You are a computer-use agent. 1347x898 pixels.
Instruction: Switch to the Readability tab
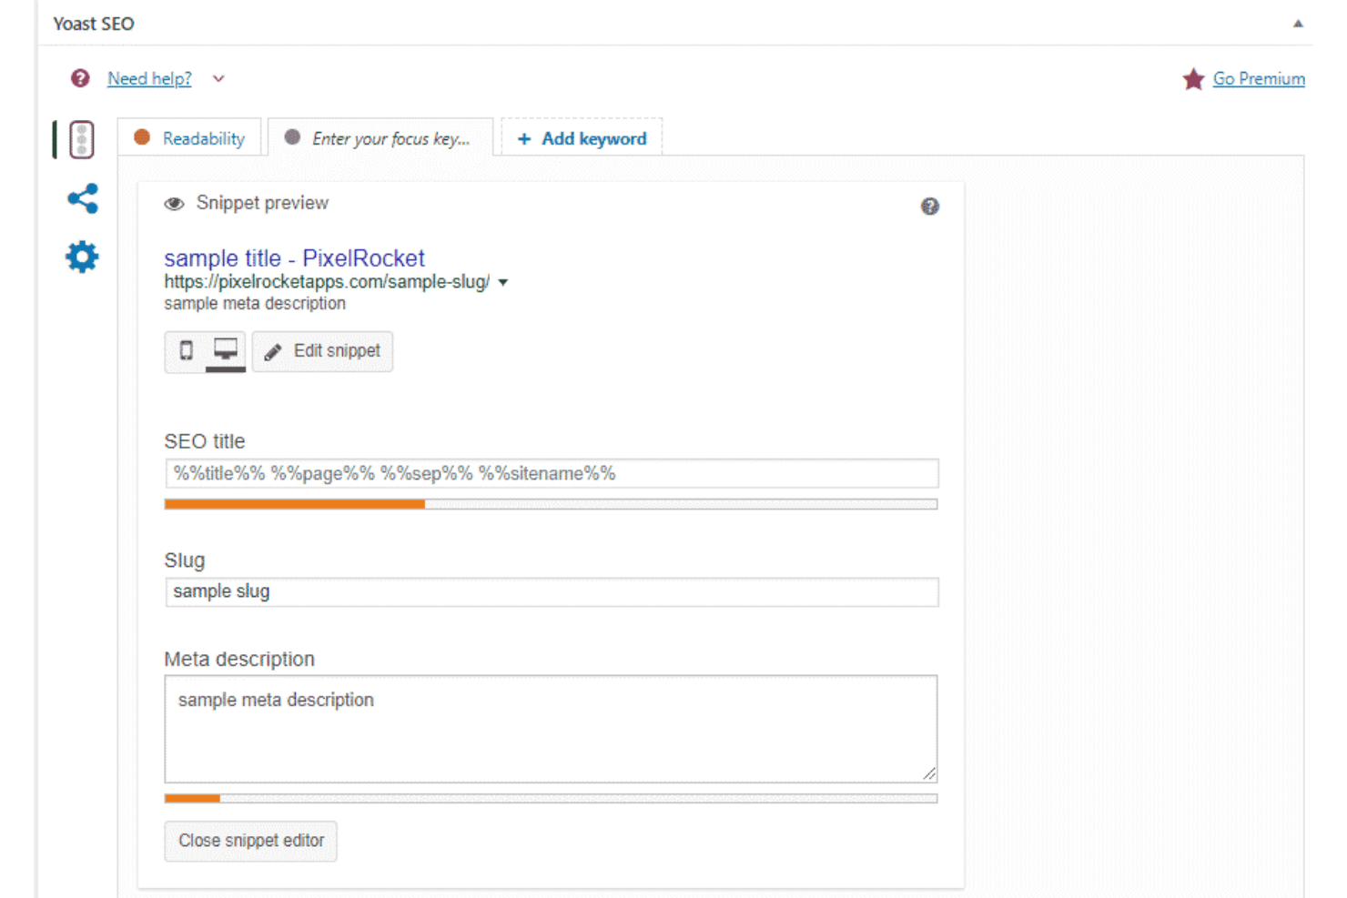[189, 138]
